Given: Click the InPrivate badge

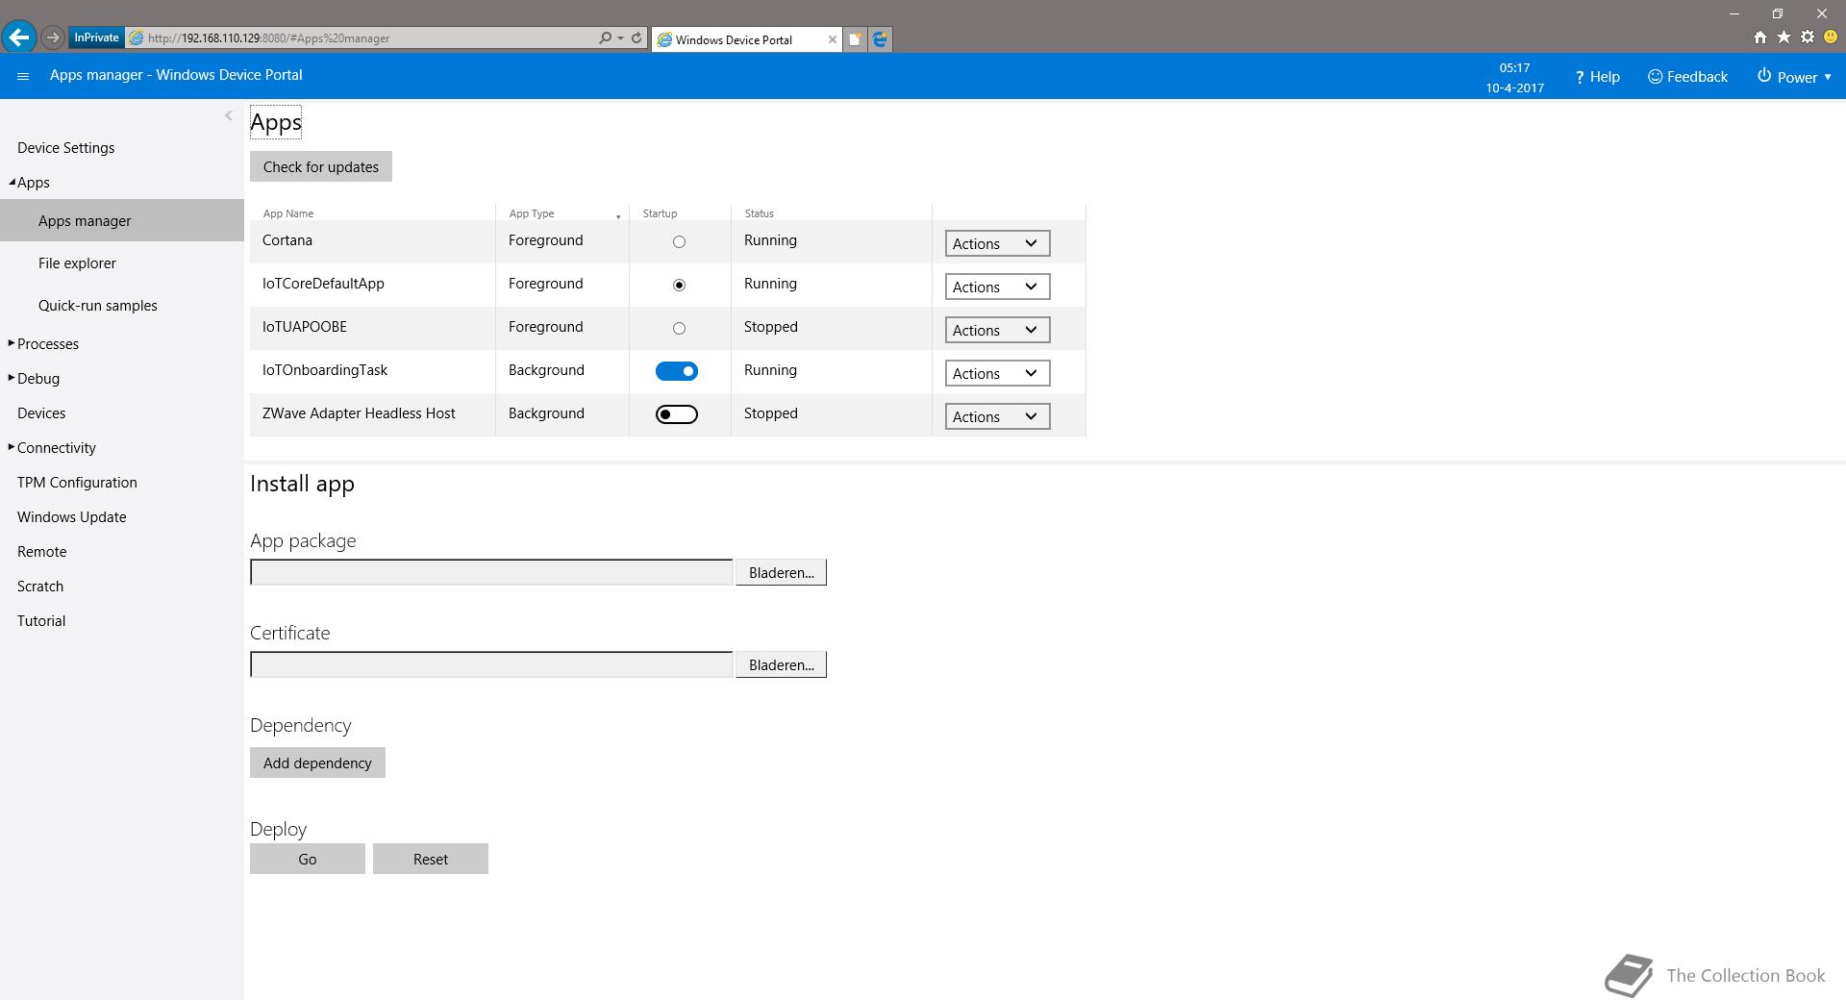Looking at the screenshot, I should click(96, 37).
